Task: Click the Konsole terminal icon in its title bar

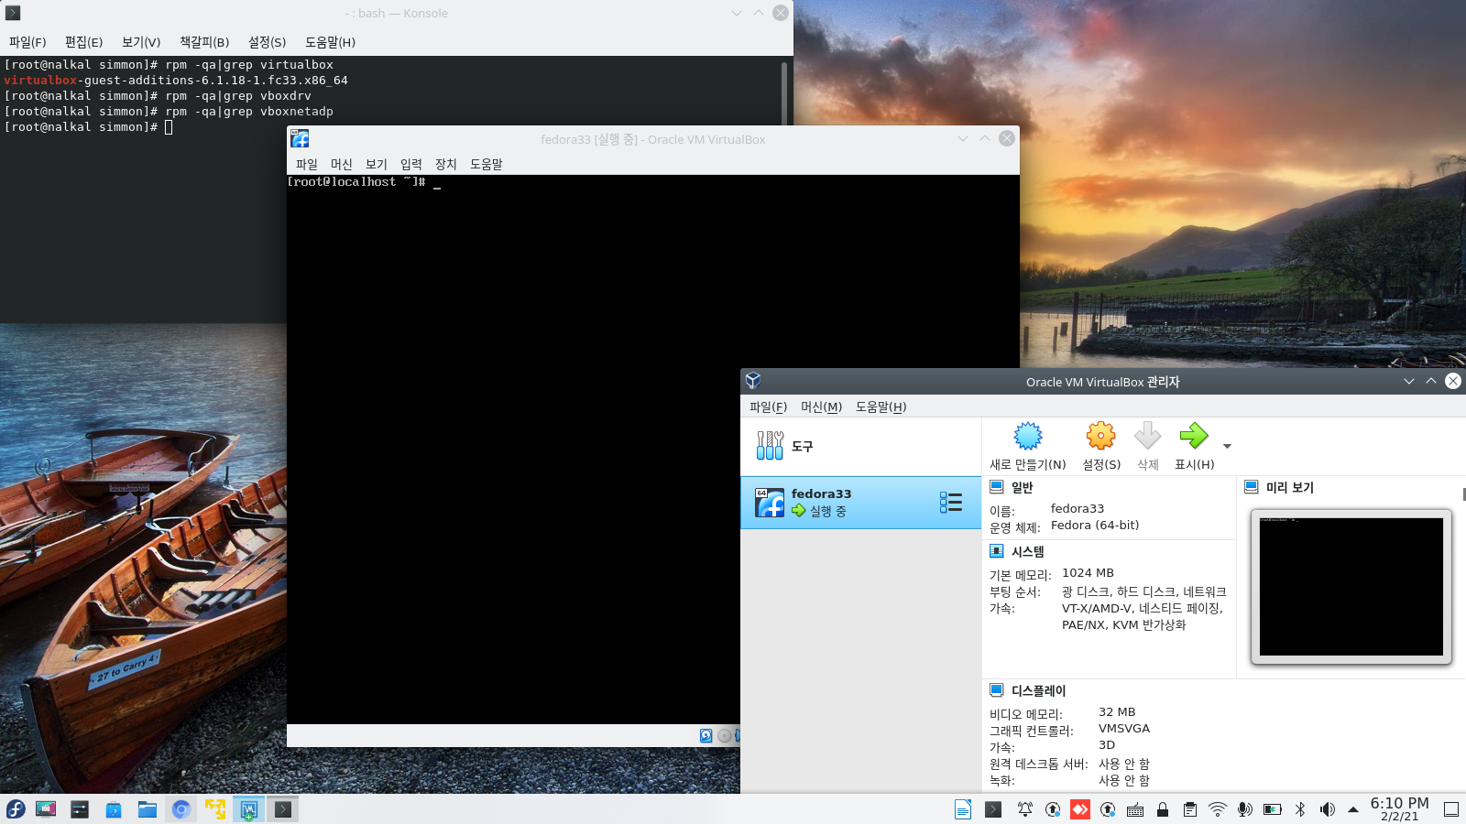Action: 13,13
